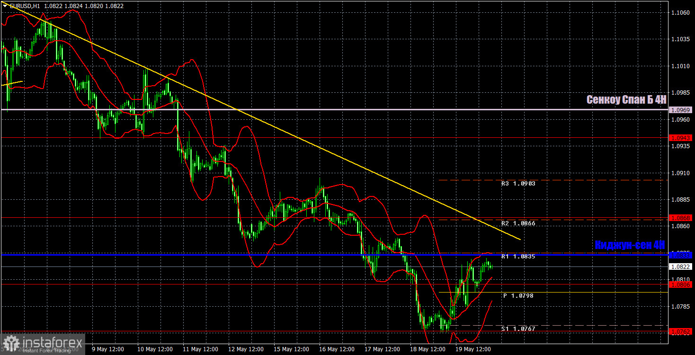
Task: Click the 1.0985 price scale value
Action: [x=680, y=93]
